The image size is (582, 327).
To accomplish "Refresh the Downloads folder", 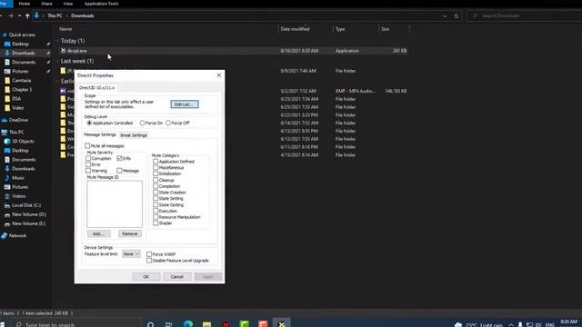I will tap(457, 16).
